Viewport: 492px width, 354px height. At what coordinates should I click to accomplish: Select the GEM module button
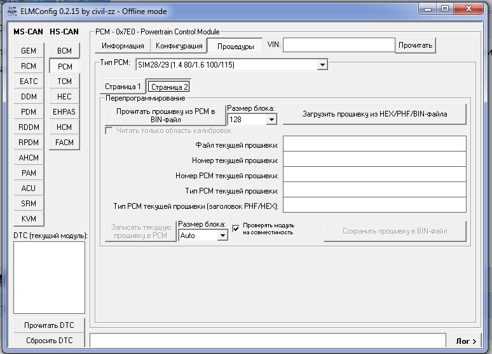29,50
